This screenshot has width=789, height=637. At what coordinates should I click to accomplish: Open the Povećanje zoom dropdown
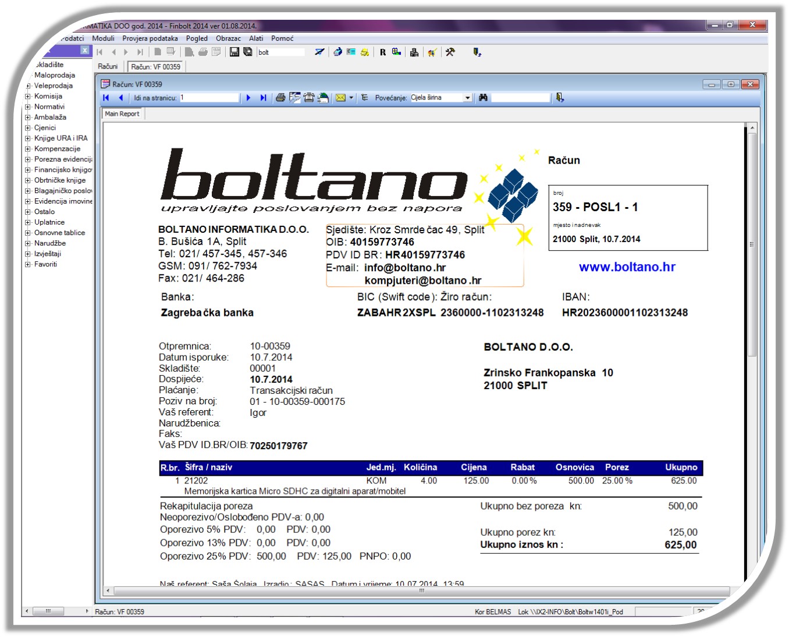[467, 98]
